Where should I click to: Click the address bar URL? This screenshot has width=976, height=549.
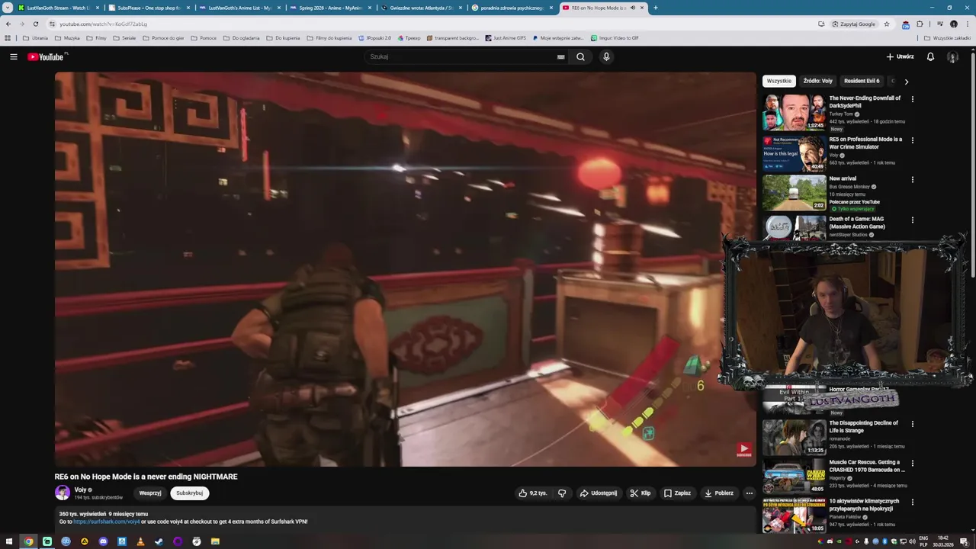(104, 24)
